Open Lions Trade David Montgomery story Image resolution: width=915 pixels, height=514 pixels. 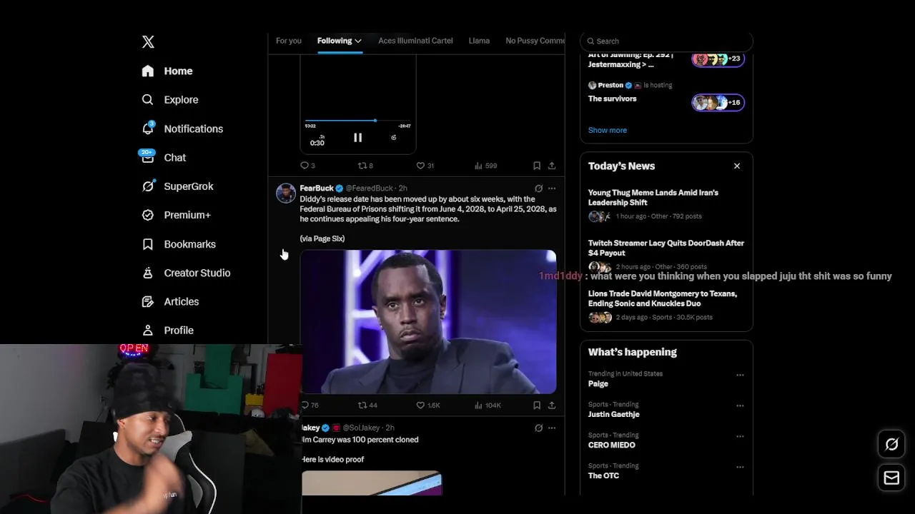point(666,306)
